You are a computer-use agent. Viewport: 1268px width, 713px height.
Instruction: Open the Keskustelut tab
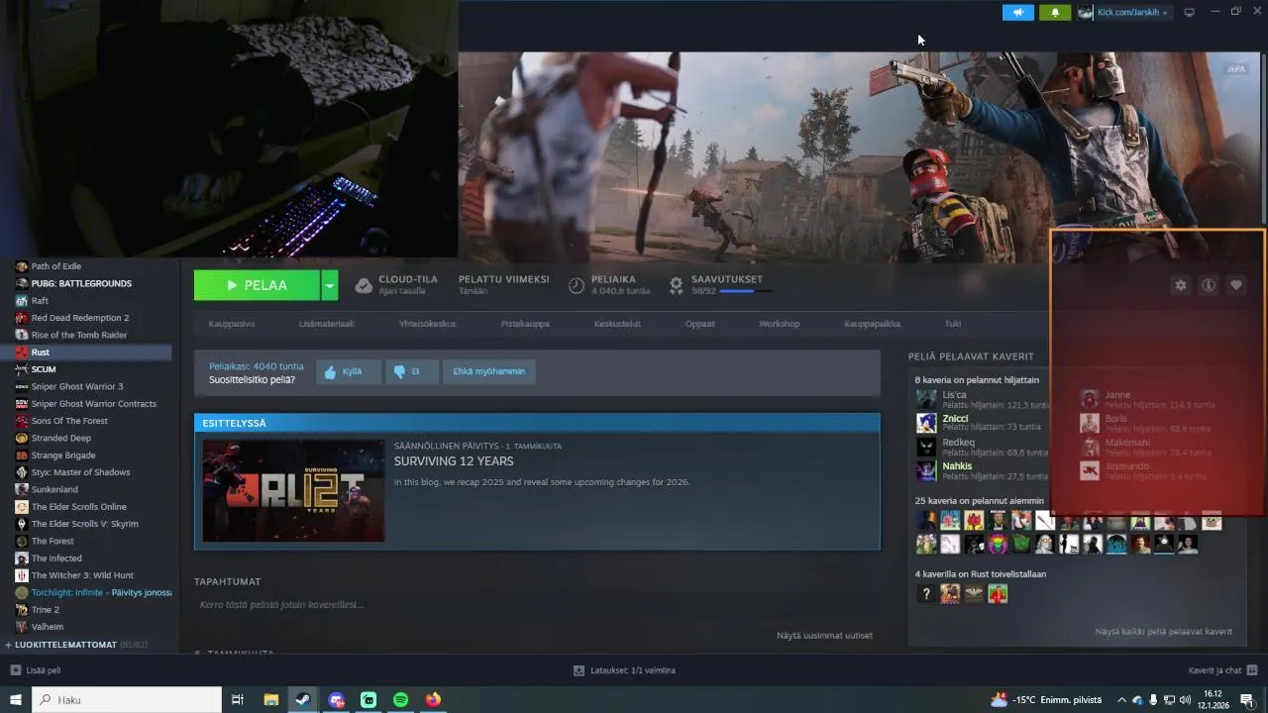coord(617,324)
